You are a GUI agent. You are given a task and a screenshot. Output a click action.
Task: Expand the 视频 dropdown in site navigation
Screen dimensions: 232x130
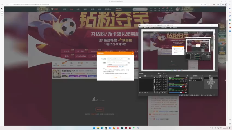click(85, 9)
